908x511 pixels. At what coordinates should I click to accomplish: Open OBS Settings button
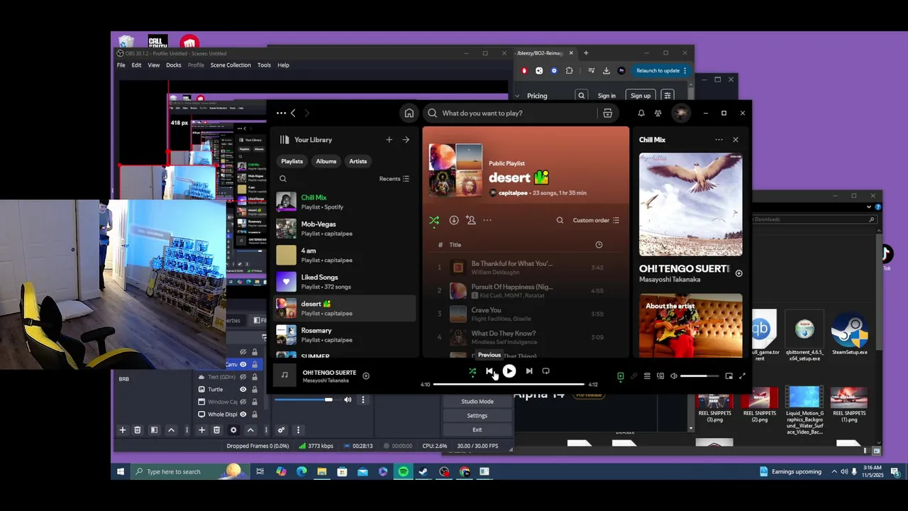[477, 415]
